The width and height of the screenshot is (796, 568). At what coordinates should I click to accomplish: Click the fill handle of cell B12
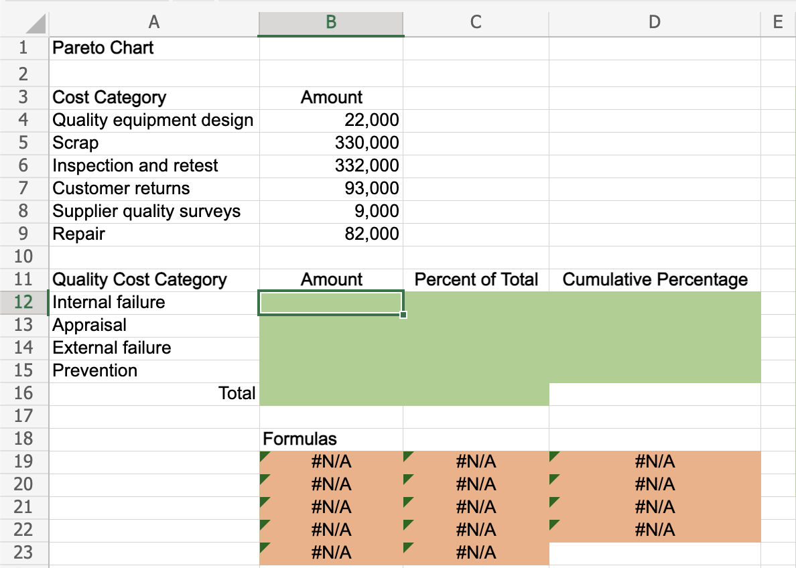403,314
